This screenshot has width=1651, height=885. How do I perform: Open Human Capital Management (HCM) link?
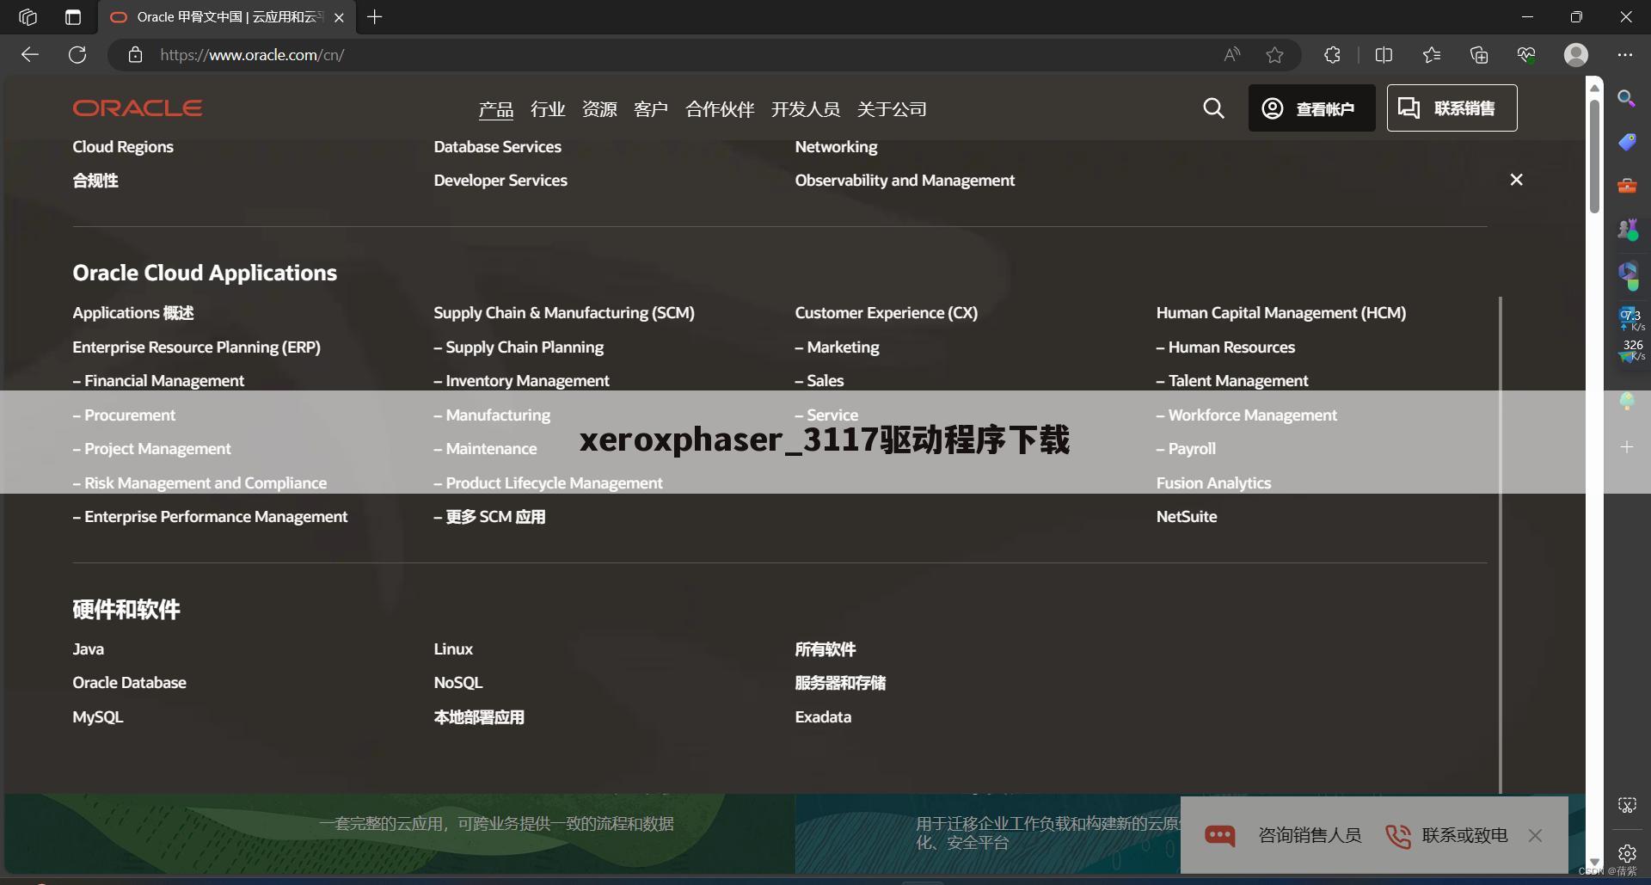1280,313
